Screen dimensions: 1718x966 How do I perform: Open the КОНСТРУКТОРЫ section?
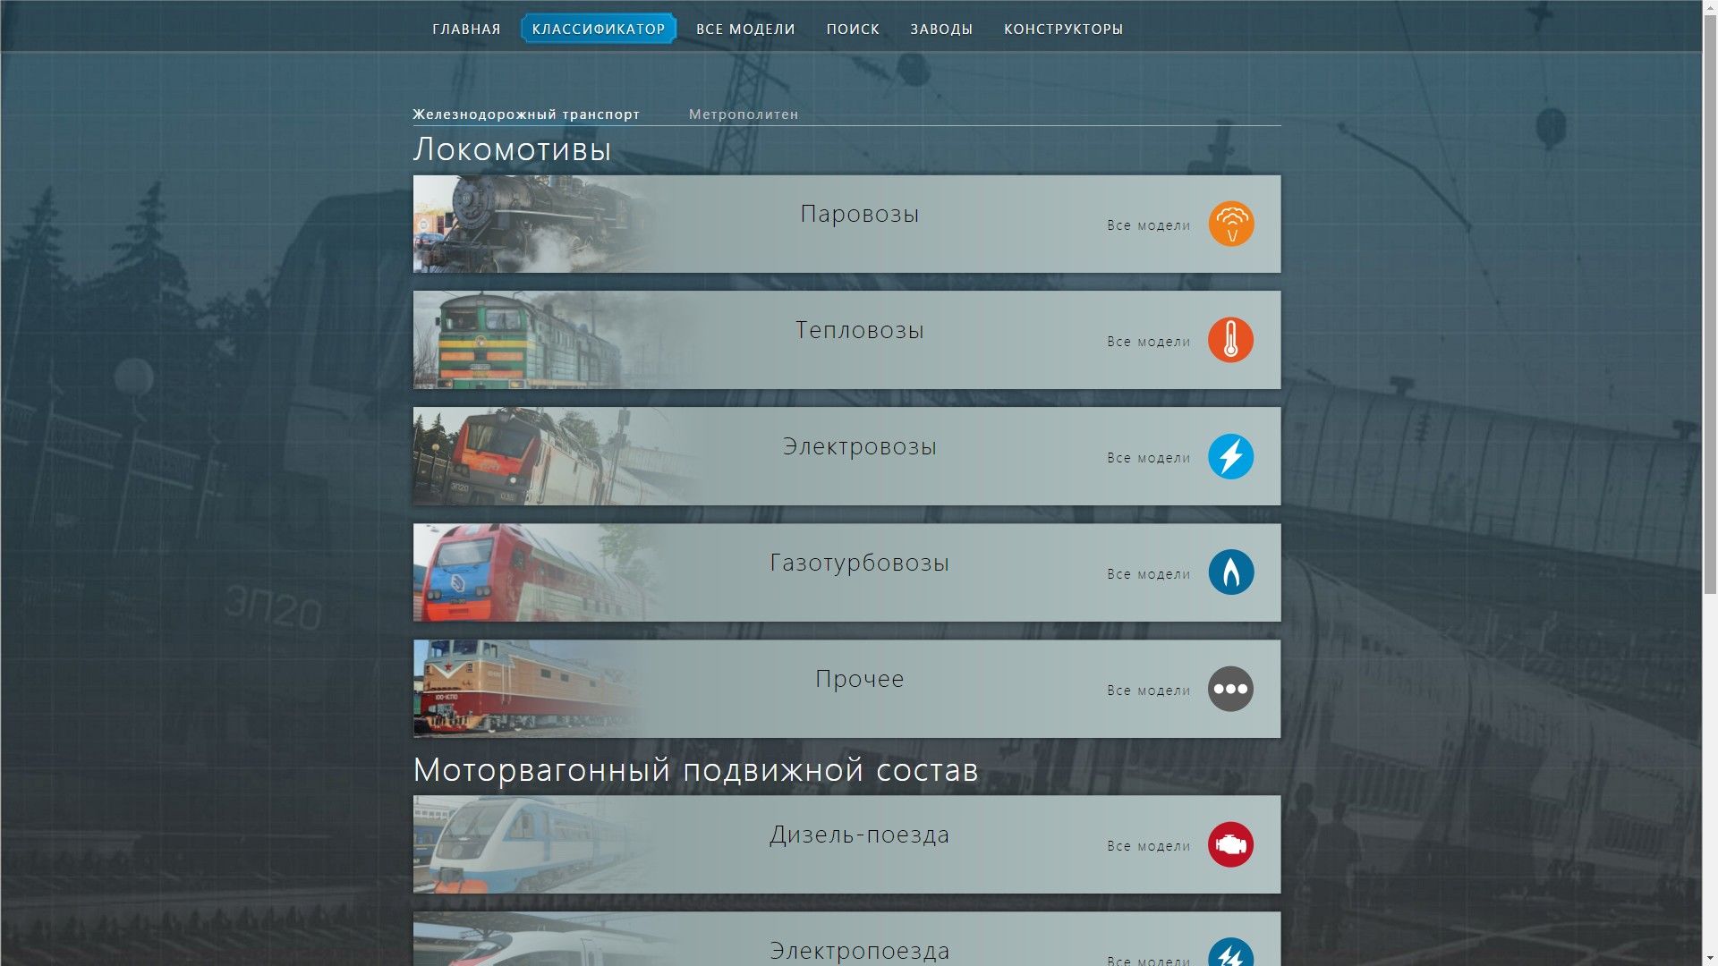(1063, 29)
